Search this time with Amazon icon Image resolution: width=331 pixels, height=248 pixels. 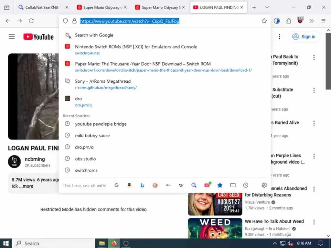(x=129, y=185)
